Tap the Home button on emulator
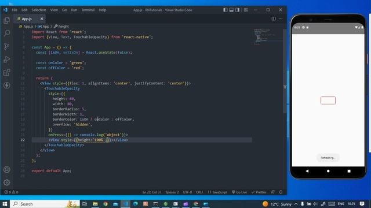371x208 pixels. point(328,171)
